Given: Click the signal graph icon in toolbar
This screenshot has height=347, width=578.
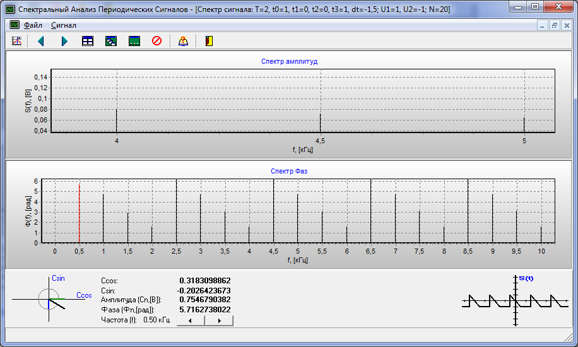Looking at the screenshot, I should pos(17,41).
